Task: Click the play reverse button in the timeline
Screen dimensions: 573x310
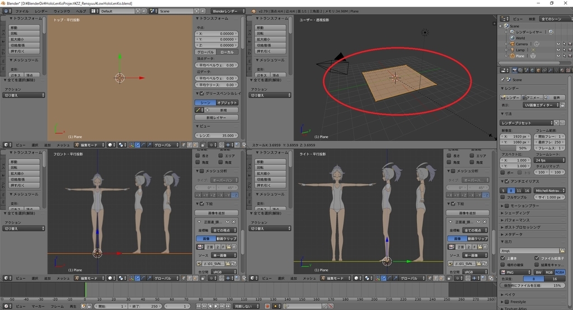Action: coord(210,306)
